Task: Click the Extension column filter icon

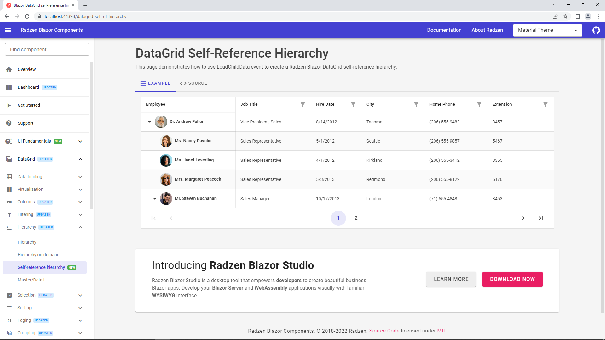Action: (x=545, y=105)
